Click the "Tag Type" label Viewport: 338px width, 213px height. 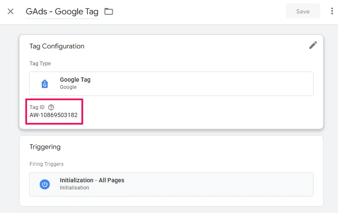[40, 64]
